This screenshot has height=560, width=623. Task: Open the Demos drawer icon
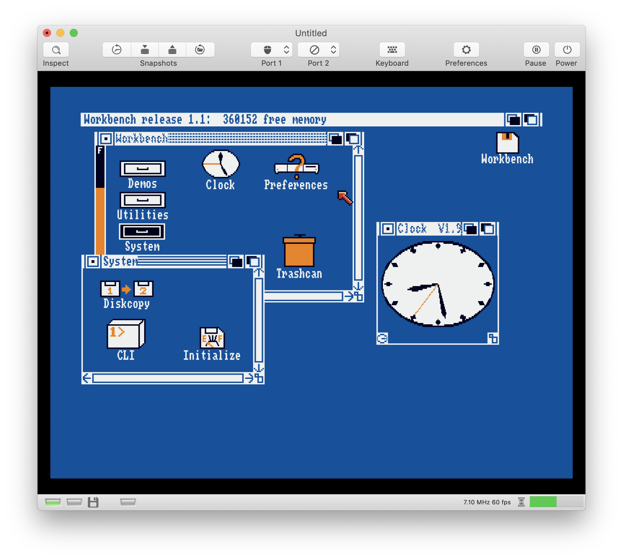[x=143, y=169]
